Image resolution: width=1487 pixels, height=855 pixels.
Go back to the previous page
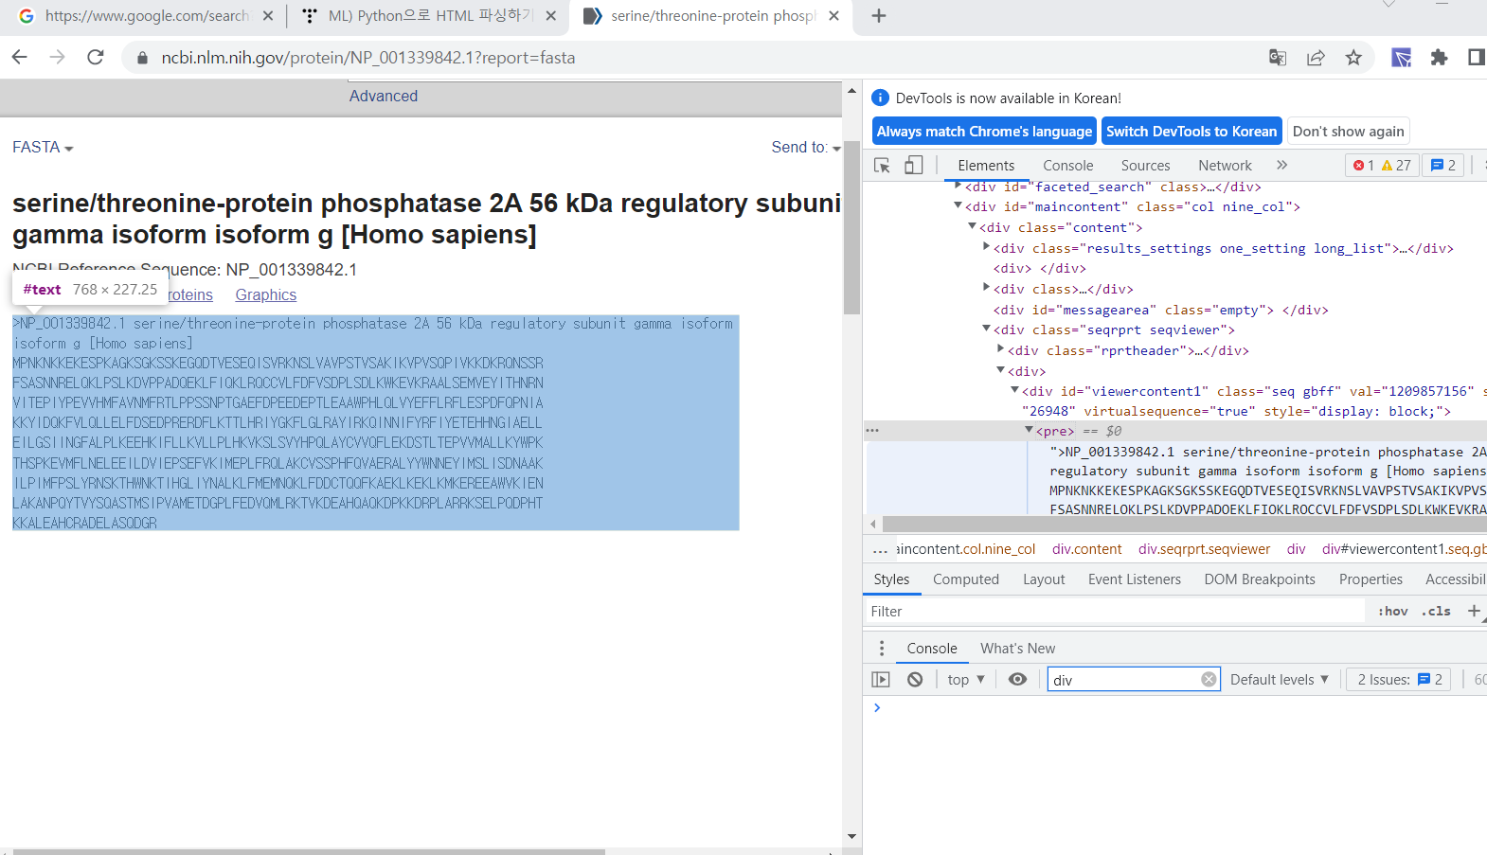(x=19, y=58)
